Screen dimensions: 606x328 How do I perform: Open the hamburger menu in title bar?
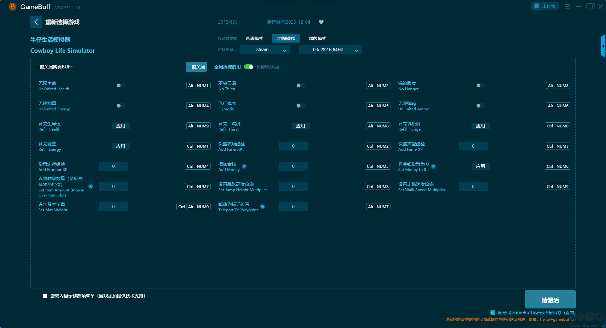point(567,6)
